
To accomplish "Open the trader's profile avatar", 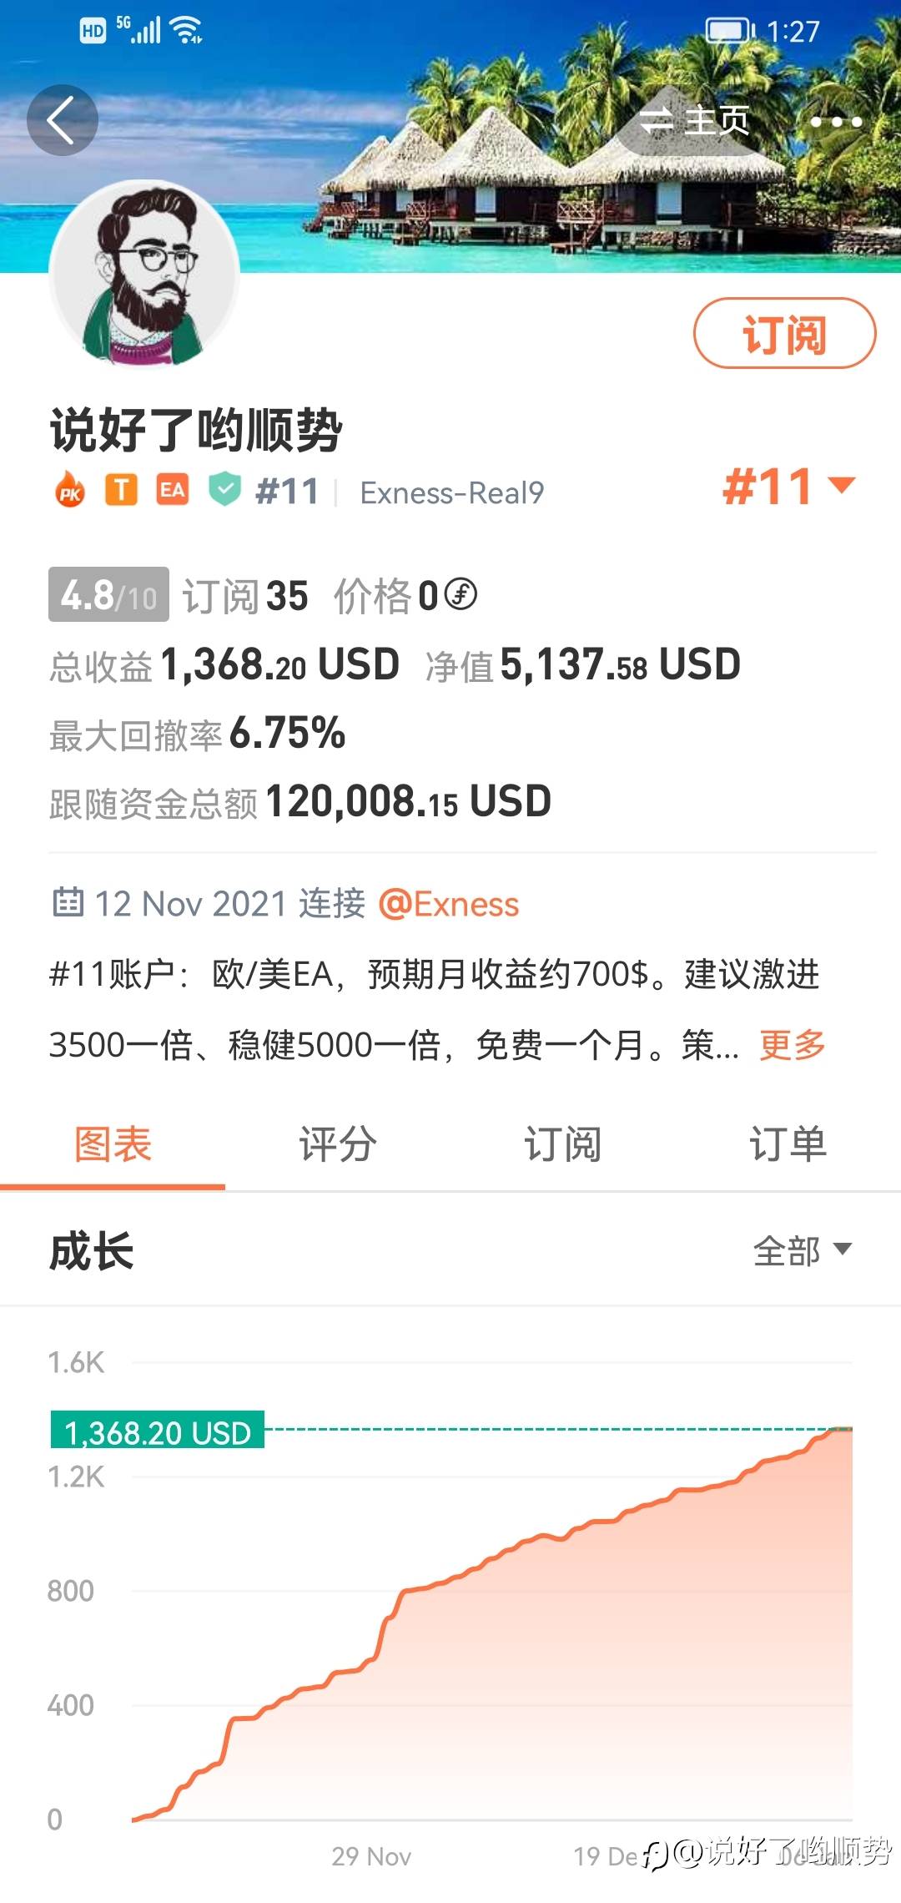I will pos(144,275).
